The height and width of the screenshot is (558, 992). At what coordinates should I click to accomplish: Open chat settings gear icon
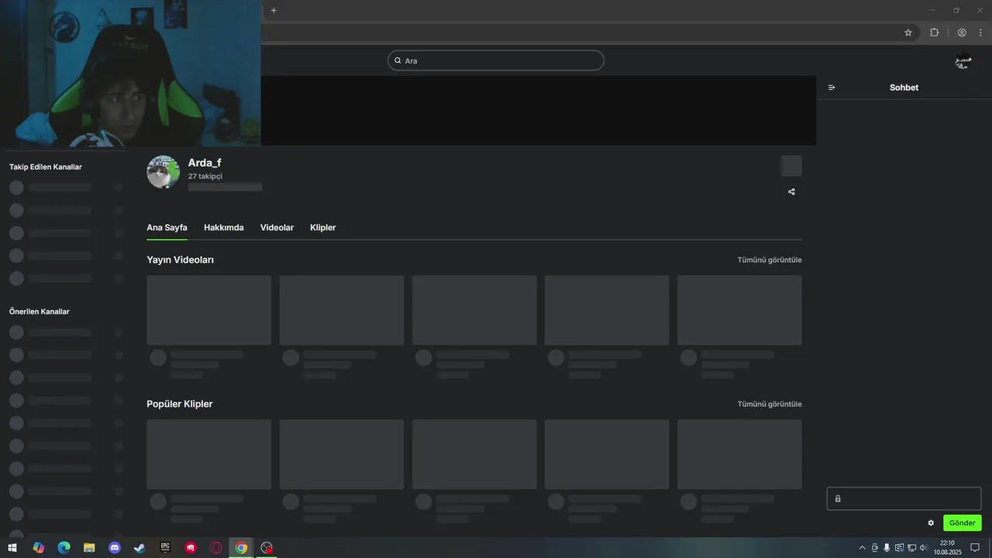tap(931, 523)
